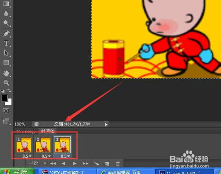Select the Path Selection arrow tool
Image resolution: width=221 pixels, height=174 pixels.
click(6, 53)
